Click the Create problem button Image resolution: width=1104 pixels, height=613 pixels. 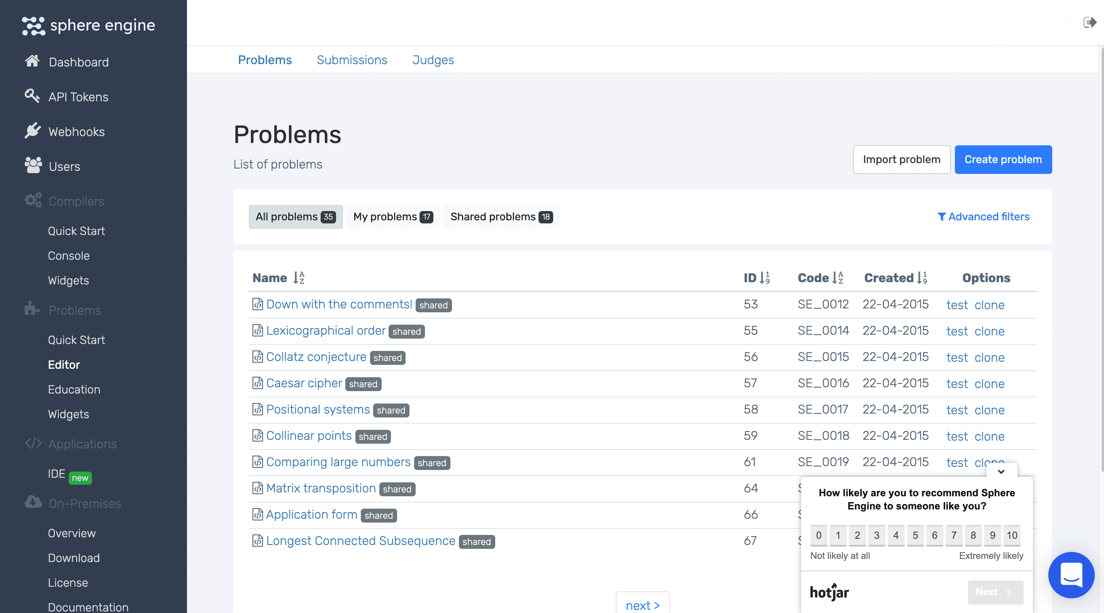point(1003,160)
